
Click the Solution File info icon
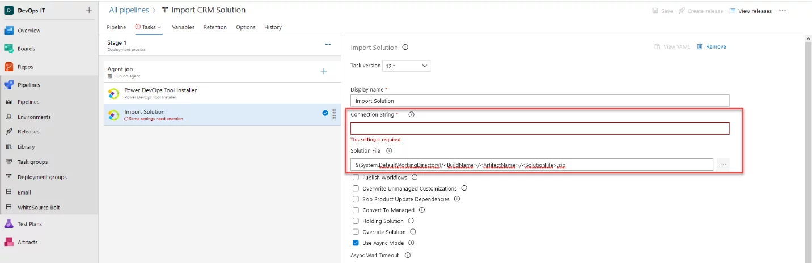389,151
